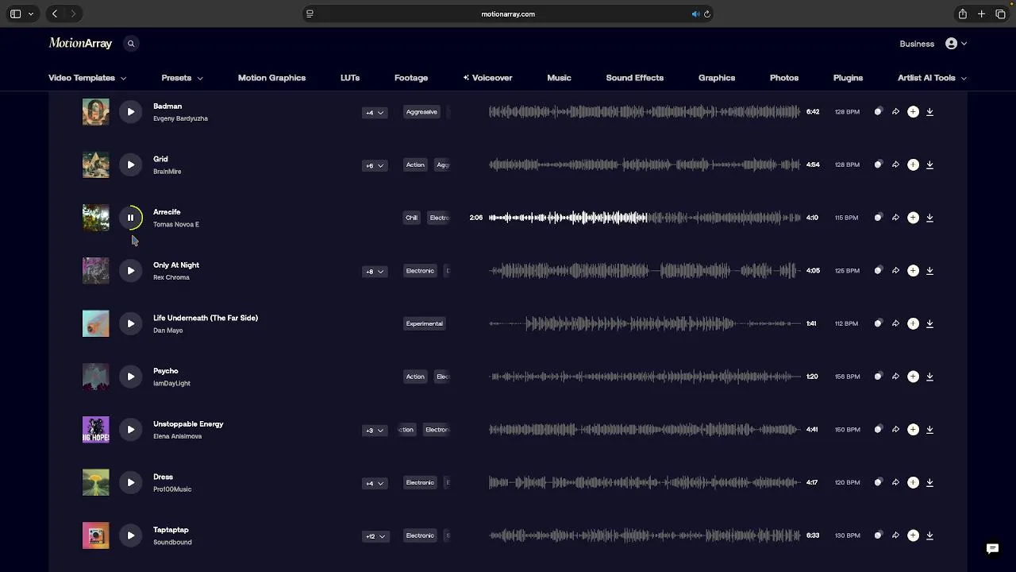This screenshot has height=572, width=1016.
Task: Share the Unstoppable Energy track
Action: pyautogui.click(x=895, y=430)
